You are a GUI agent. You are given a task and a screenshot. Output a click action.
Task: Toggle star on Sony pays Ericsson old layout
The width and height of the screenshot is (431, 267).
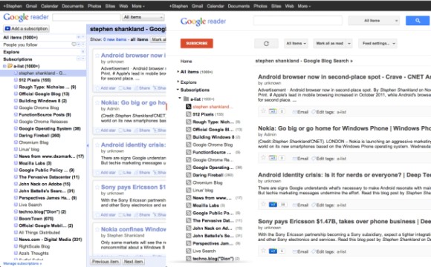pyautogui.click(x=97, y=187)
